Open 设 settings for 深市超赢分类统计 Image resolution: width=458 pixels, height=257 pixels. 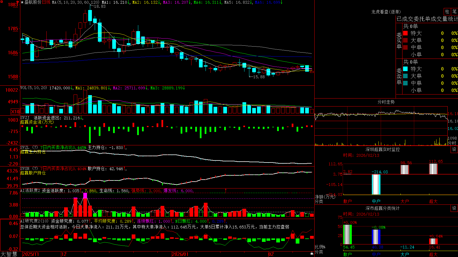pyautogui.click(x=454, y=208)
